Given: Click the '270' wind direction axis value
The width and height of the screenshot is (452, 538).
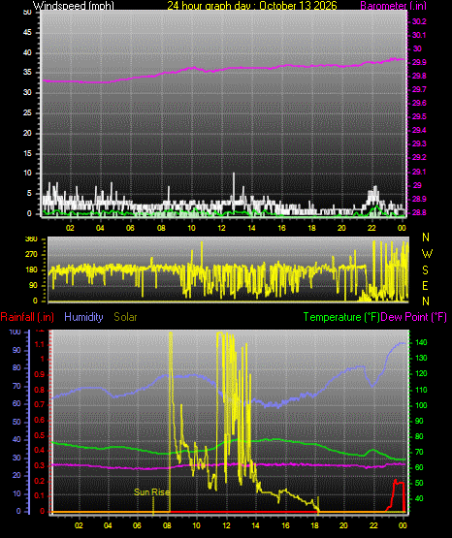Looking at the screenshot, I should click(x=31, y=255).
